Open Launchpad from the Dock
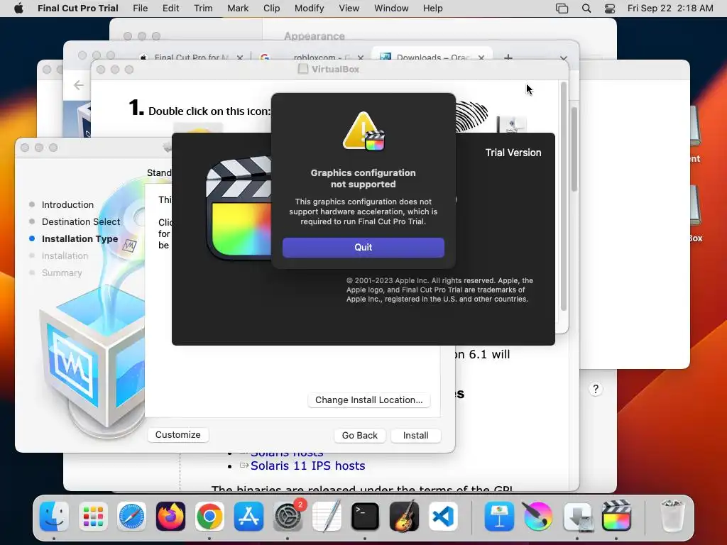 93,517
